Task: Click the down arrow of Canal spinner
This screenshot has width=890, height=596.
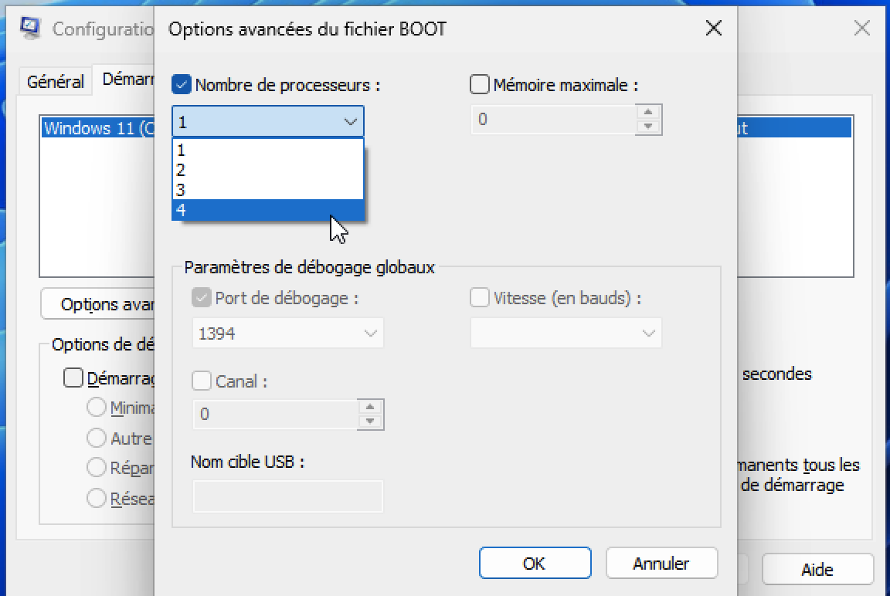Action: pos(370,422)
